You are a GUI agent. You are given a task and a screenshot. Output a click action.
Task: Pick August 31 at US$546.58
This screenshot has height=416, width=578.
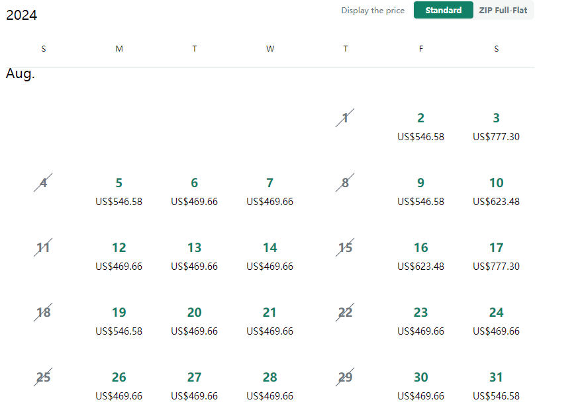pyautogui.click(x=496, y=386)
